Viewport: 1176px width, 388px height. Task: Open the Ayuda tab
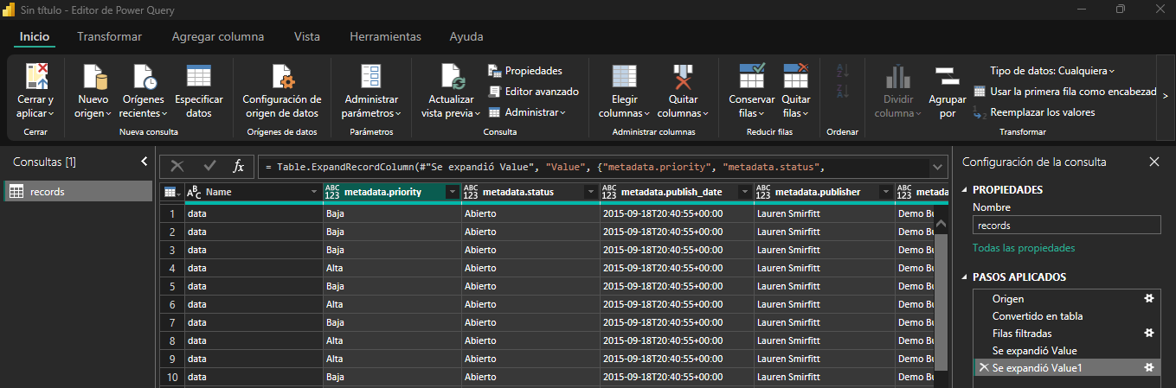[466, 36]
